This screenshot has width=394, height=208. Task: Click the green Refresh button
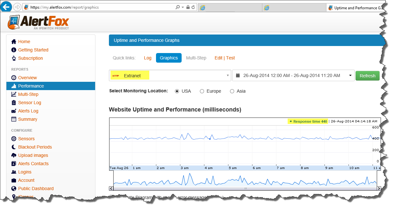(367, 76)
